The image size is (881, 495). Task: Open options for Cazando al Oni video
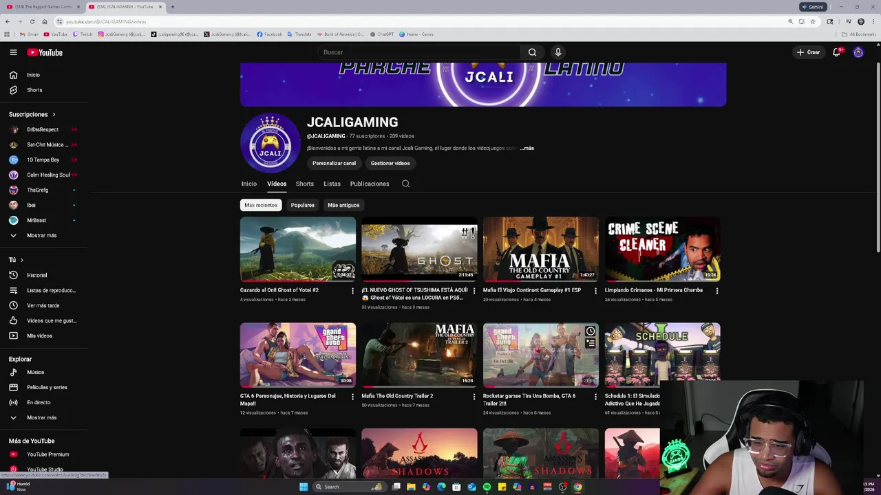(352, 291)
